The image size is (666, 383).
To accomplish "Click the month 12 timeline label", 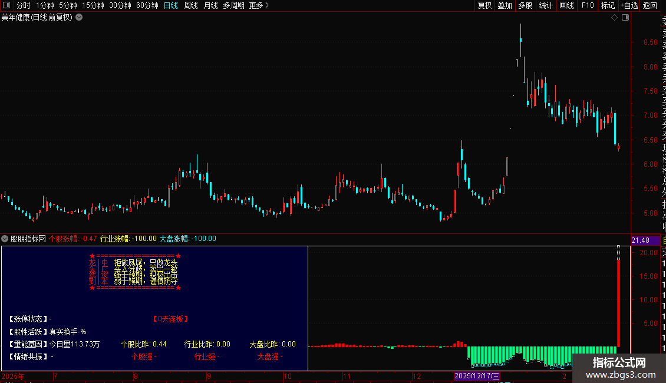I will pyautogui.click(x=417, y=376).
